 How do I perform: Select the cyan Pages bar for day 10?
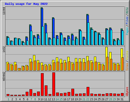43,36
